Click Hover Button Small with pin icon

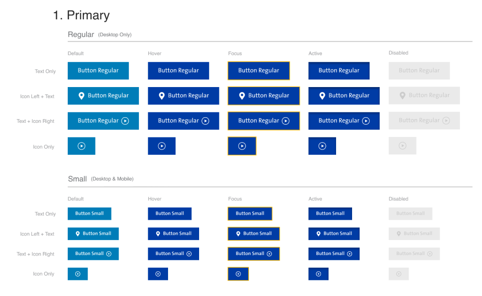[x=173, y=233]
